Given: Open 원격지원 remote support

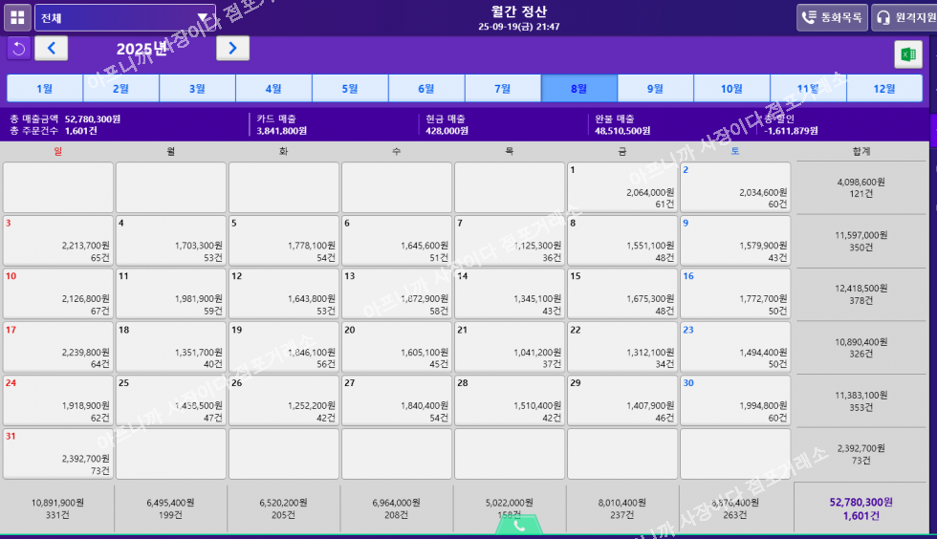Looking at the screenshot, I should pyautogui.click(x=901, y=17).
